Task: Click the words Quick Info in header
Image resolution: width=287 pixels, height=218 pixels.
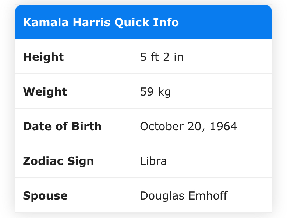Action: 146,23
